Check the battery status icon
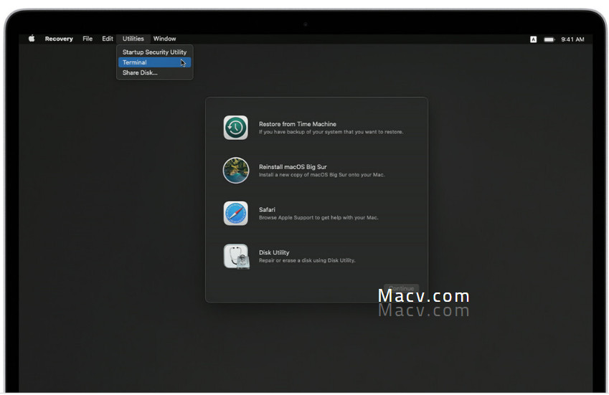 549,39
